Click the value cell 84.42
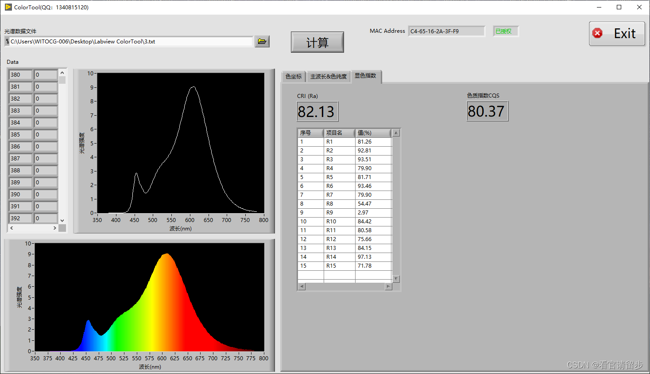 click(373, 222)
